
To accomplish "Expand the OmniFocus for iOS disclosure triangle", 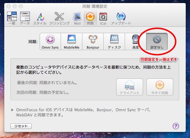I will (x=12, y=110).
